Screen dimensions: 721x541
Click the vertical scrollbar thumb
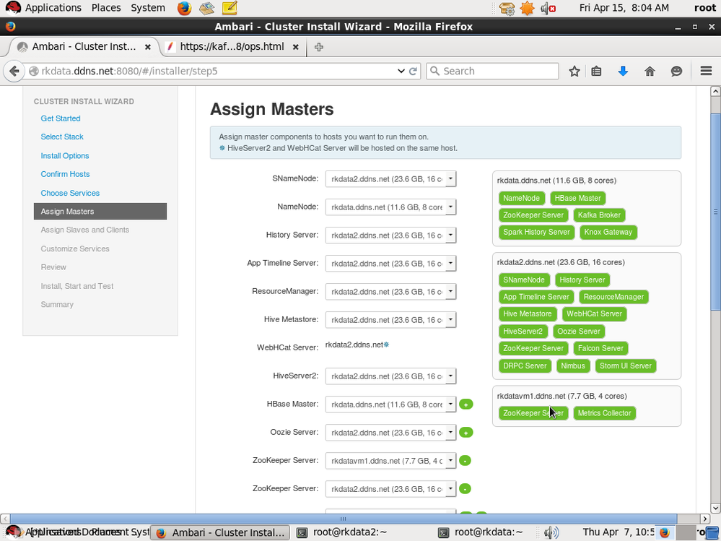click(715, 212)
